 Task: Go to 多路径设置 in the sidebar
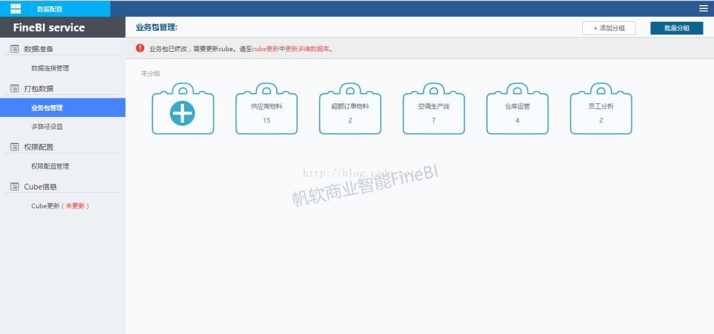click(x=47, y=127)
